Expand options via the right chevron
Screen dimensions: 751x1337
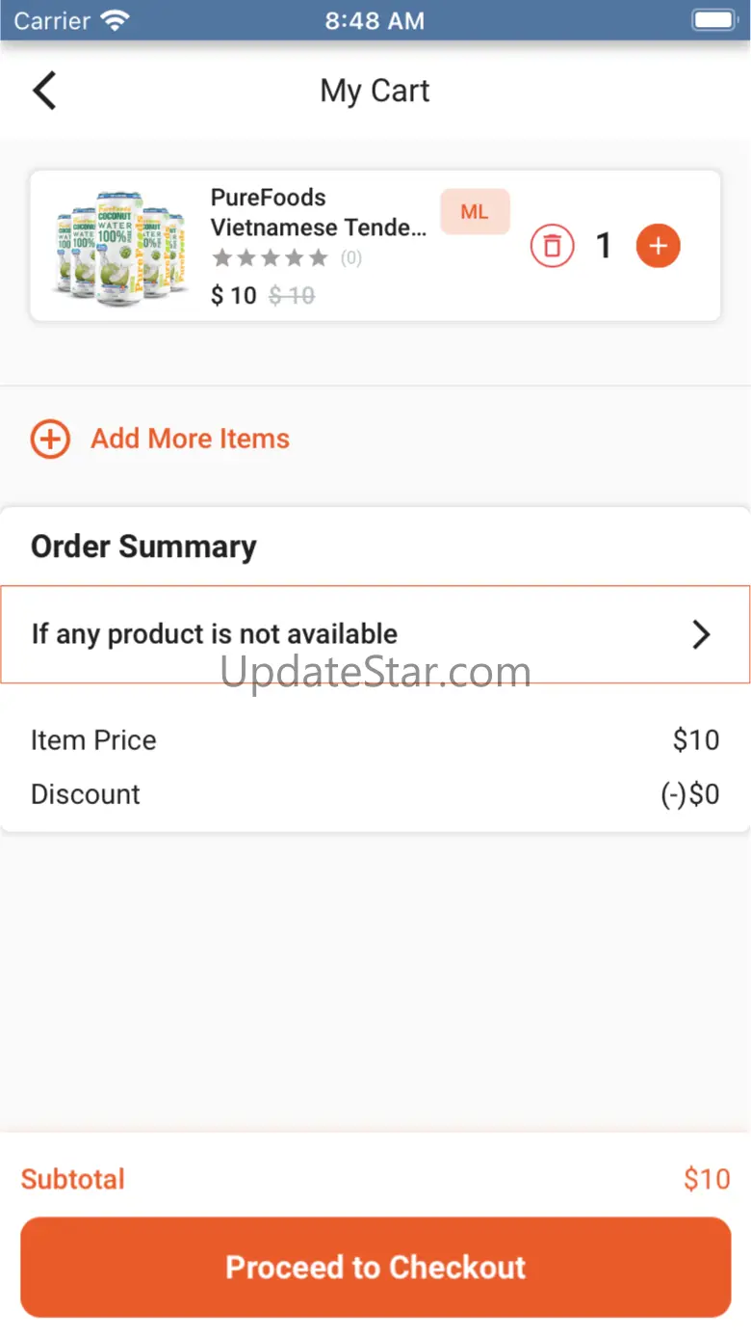701,634
